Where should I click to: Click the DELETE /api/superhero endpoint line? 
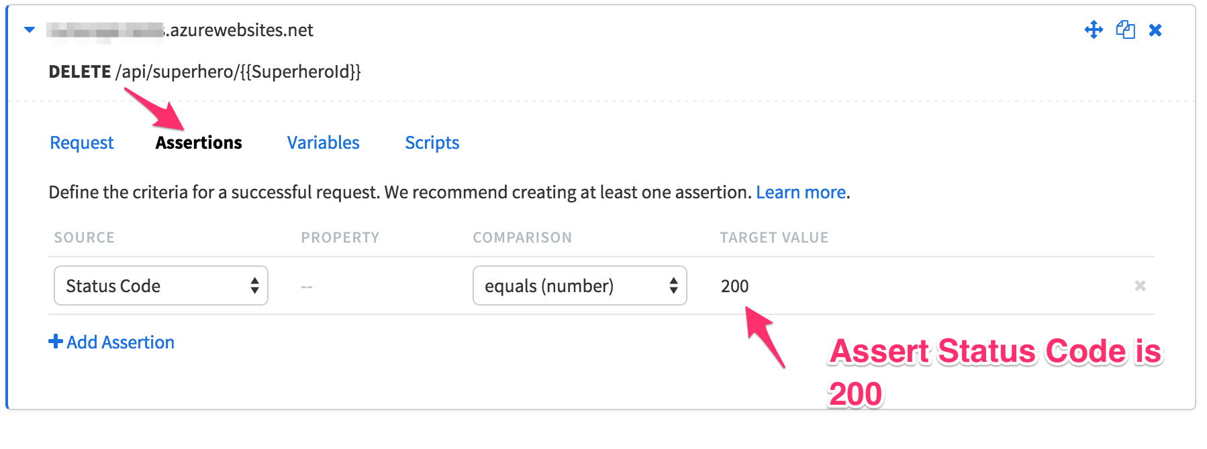point(205,72)
